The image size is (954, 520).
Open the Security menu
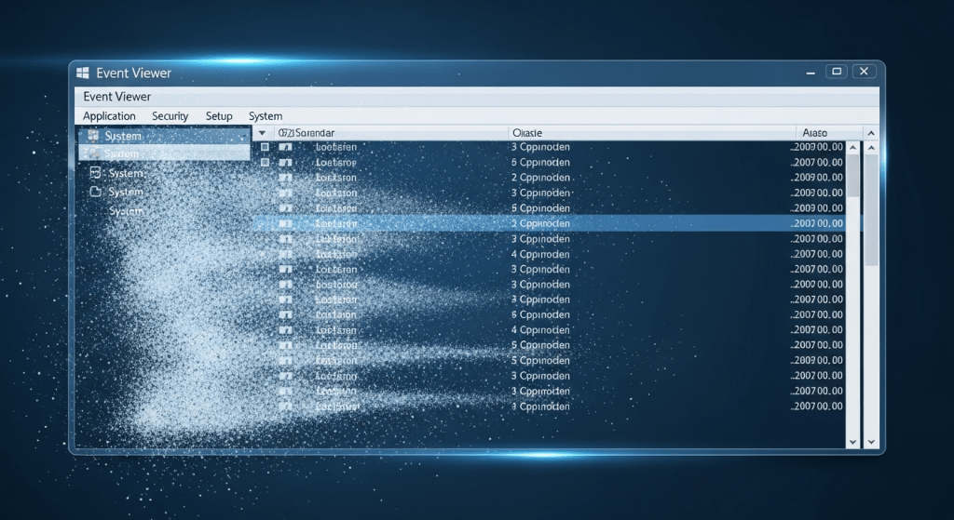170,116
